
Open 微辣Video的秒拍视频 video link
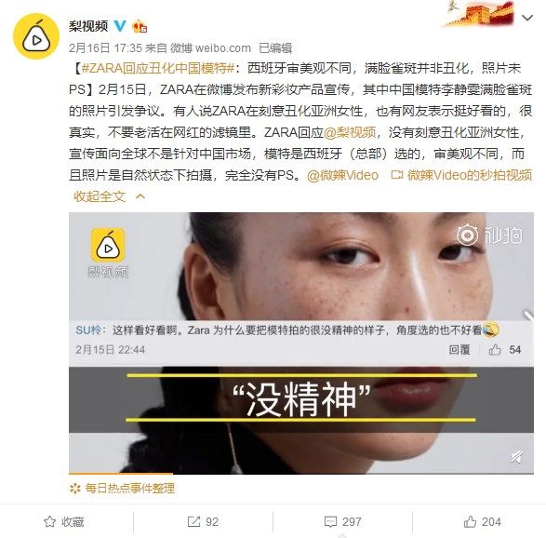[461, 175]
